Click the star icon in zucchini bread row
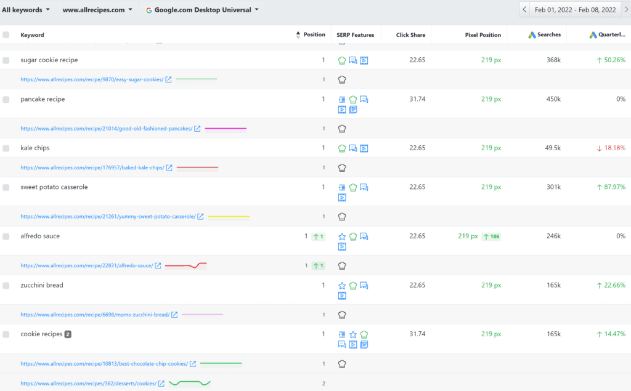Screen dimensions: 631x391 341,286
